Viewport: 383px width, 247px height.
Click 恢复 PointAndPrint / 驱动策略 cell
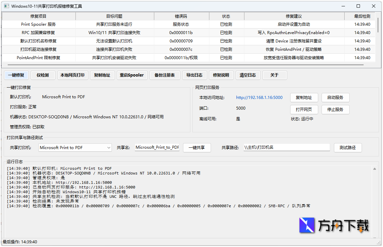point(294,49)
